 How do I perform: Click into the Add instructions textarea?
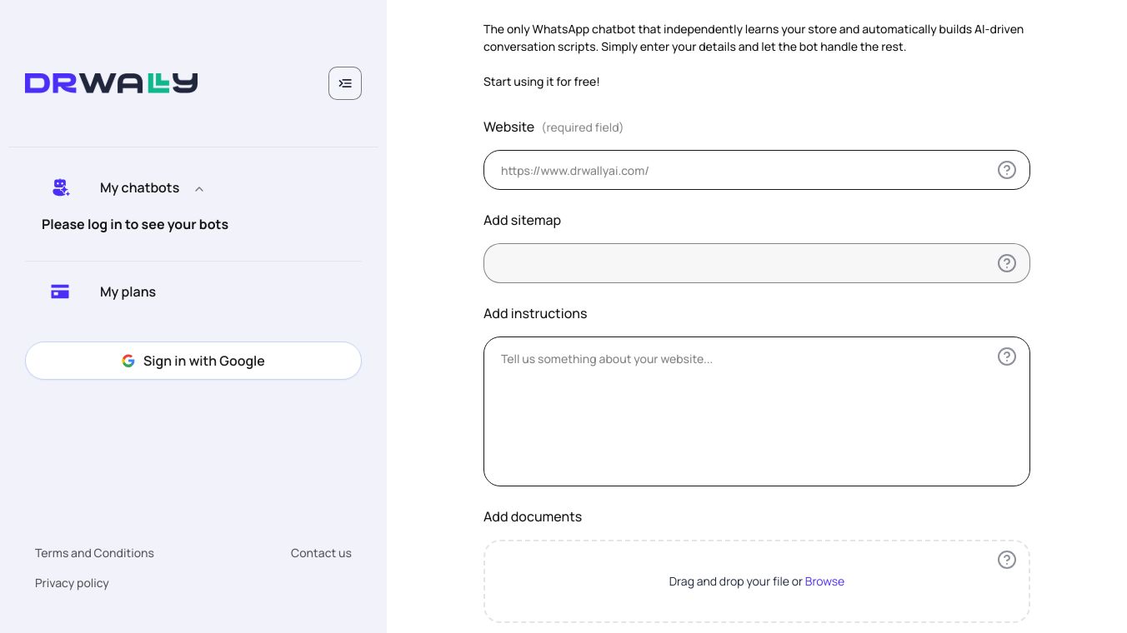tap(742, 416)
